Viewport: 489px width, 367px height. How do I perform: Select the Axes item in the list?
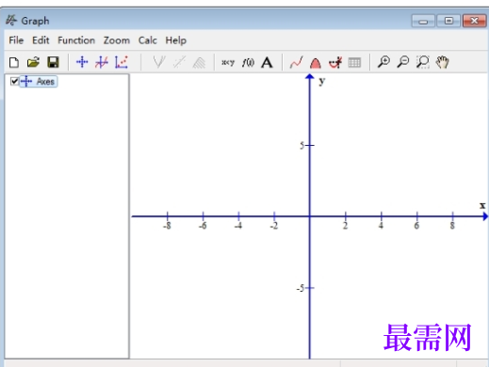coord(39,82)
